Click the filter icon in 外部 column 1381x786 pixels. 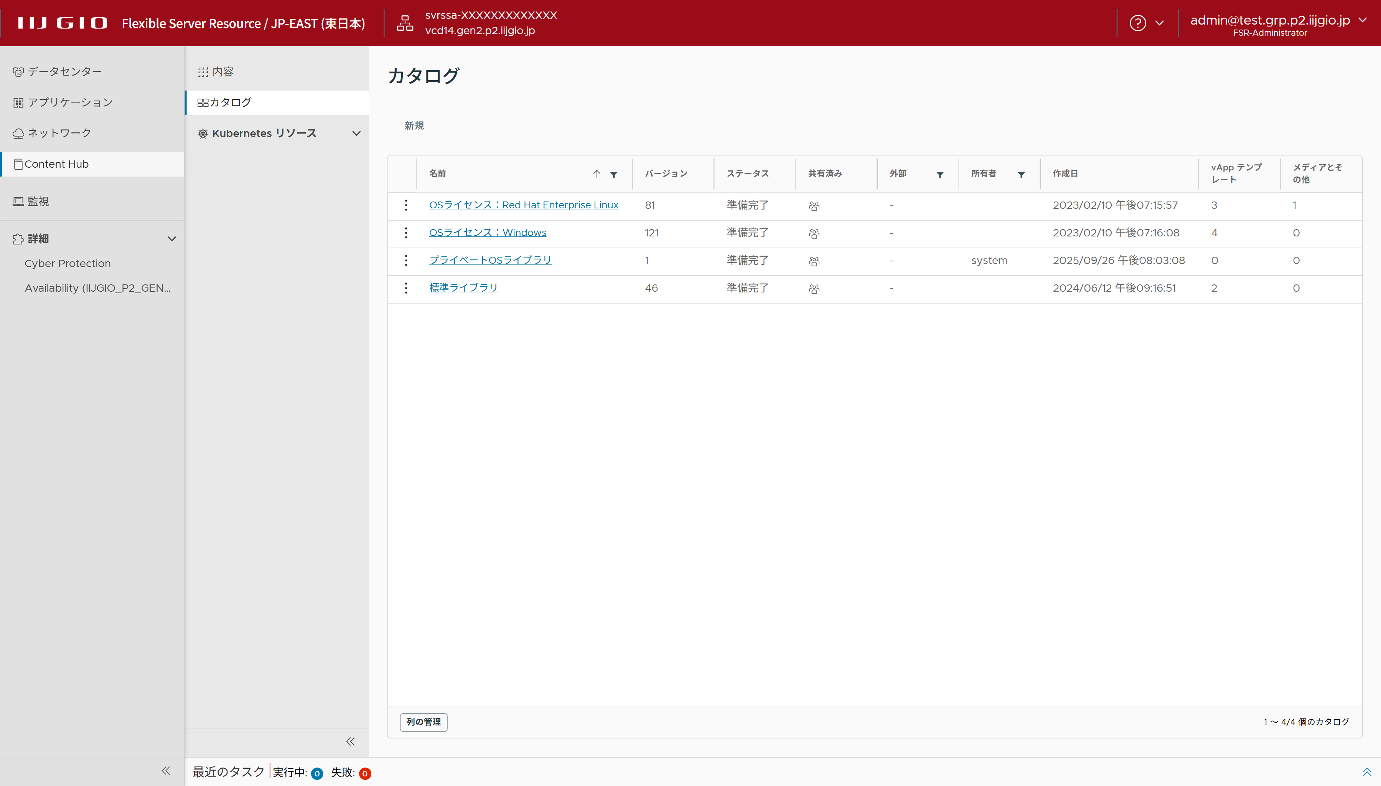(940, 174)
